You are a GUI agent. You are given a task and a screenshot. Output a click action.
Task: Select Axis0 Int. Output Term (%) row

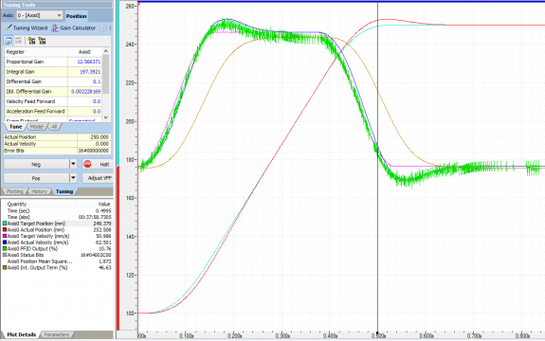click(57, 267)
